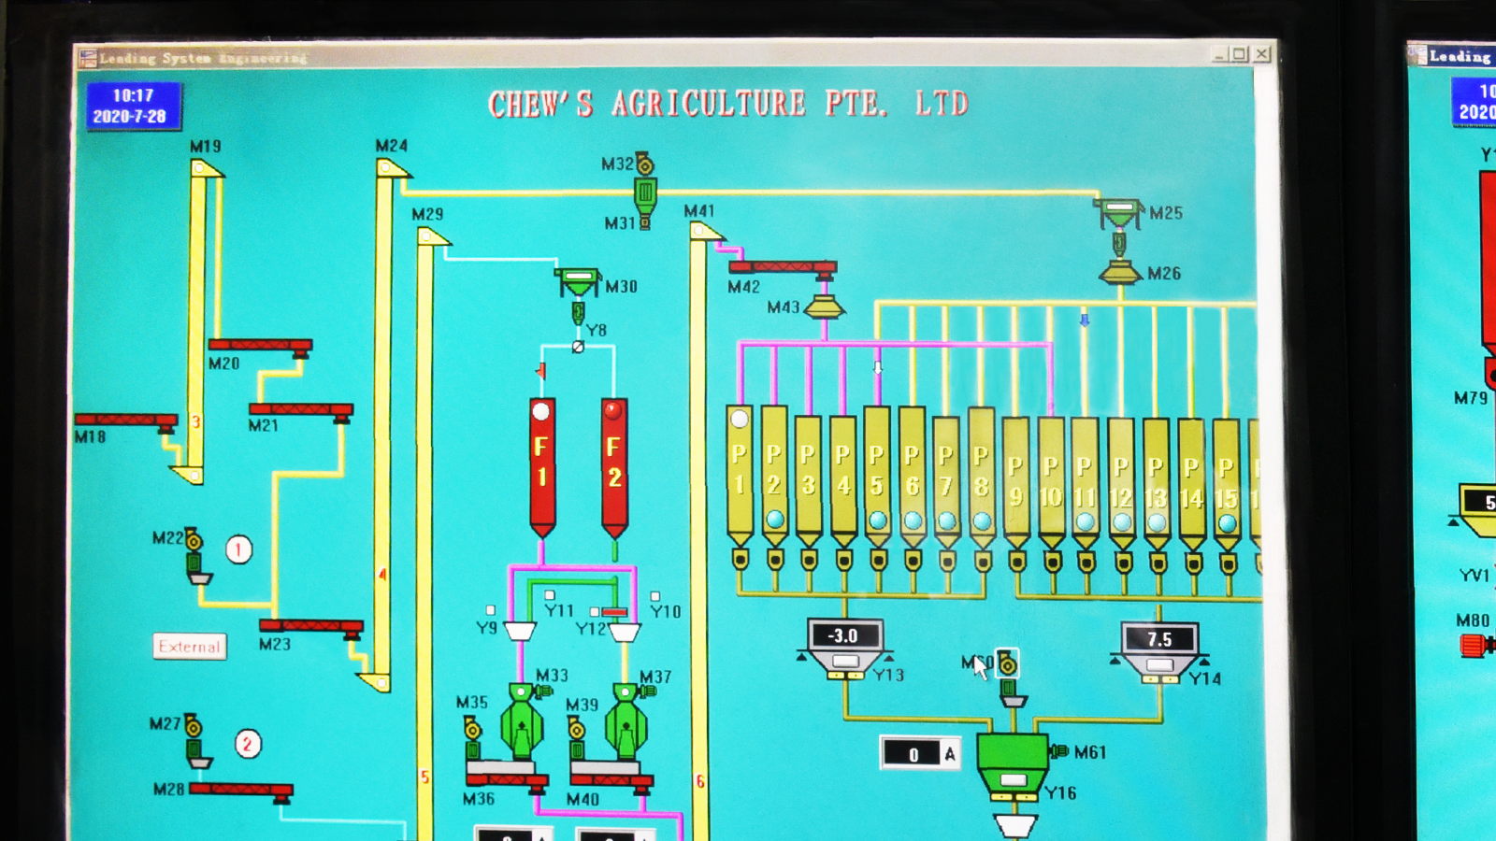Select the M24 elevator head
Viewport: 1496px width, 841px height.
click(393, 168)
